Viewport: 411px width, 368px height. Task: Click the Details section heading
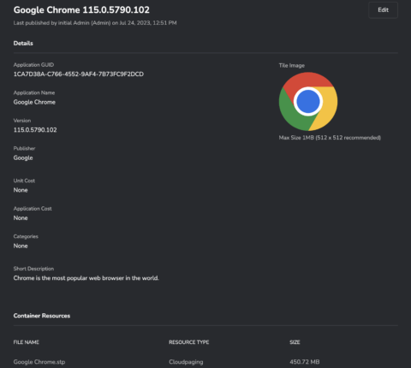23,44
